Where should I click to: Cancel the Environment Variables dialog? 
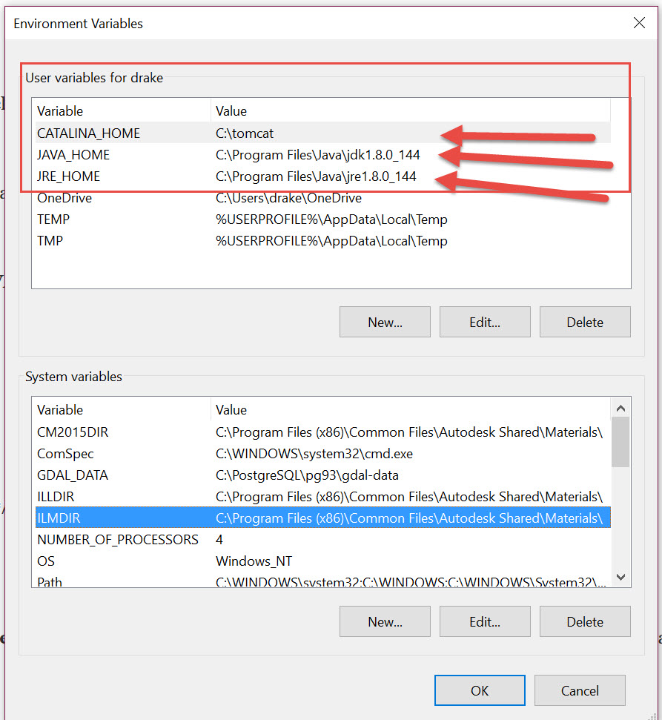click(x=580, y=690)
